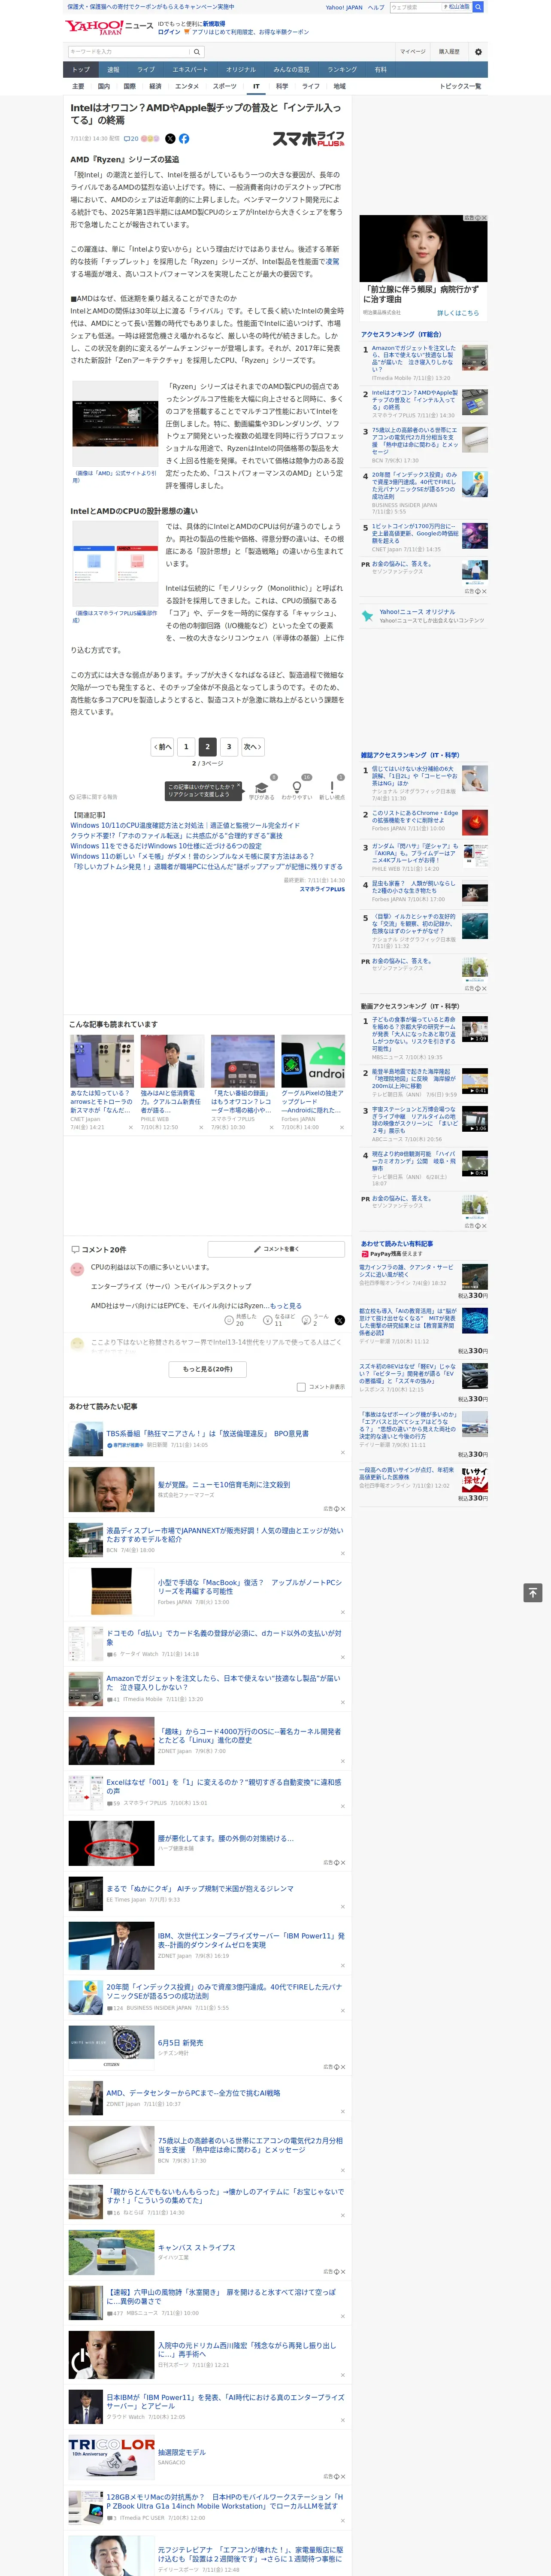This screenshot has height=2576, width=551.
Task: Click the keyword search magnifier icon
Action: click(197, 52)
